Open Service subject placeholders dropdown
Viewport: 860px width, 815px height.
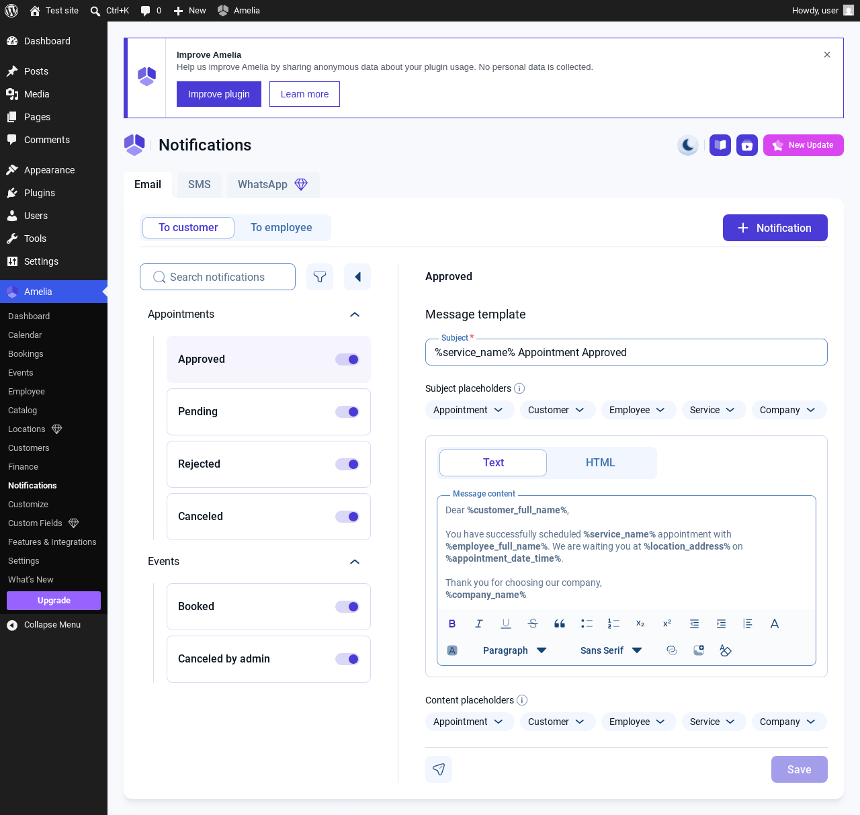[714, 410]
